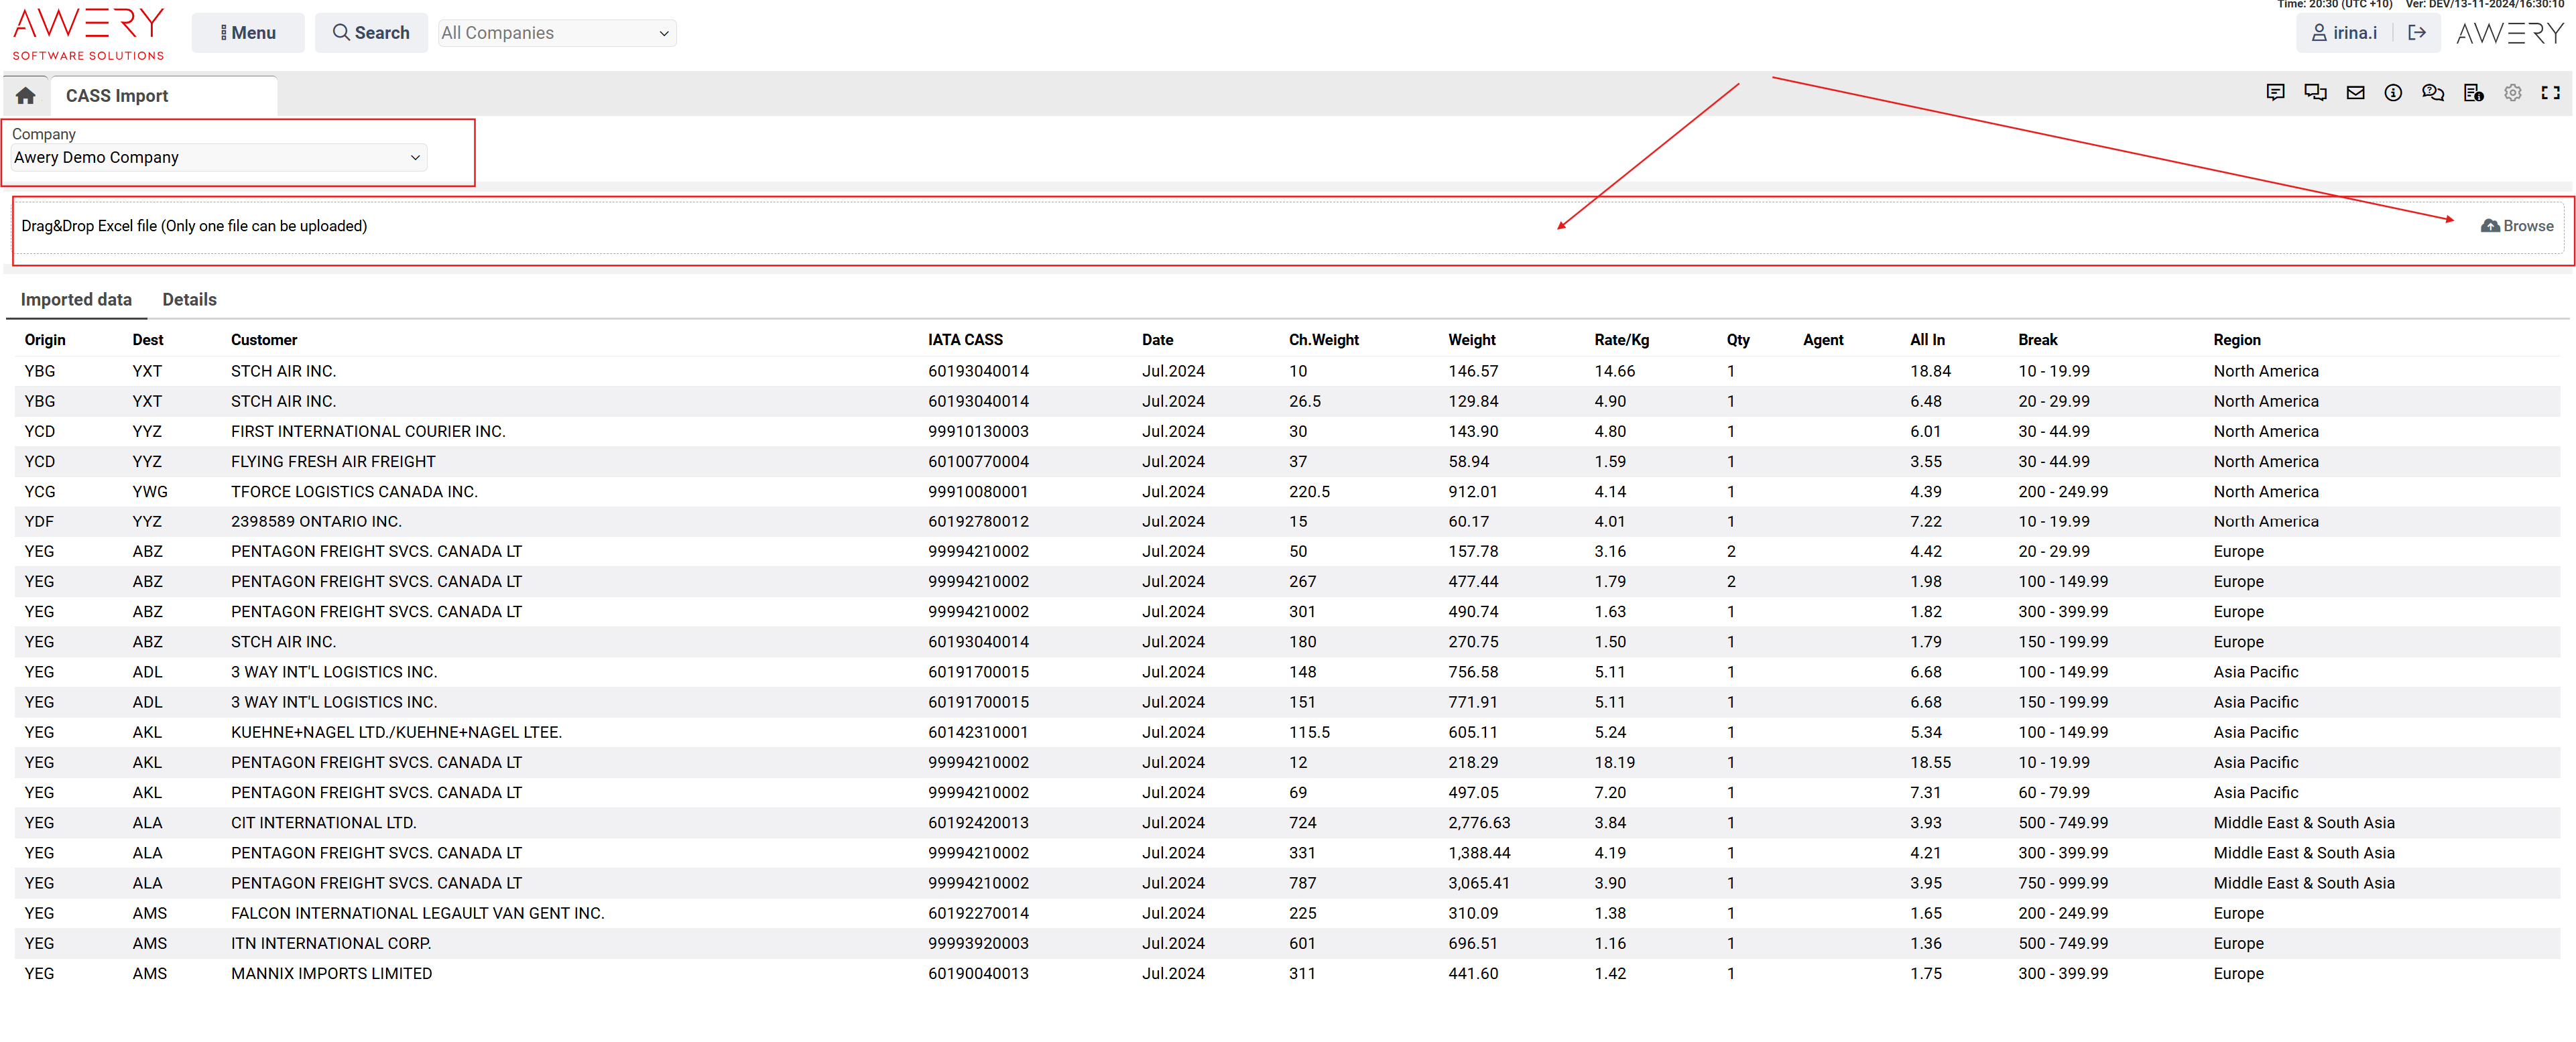Click break value 60 - 79.99
Screen dimensions: 2576x1042
coord(2054,793)
